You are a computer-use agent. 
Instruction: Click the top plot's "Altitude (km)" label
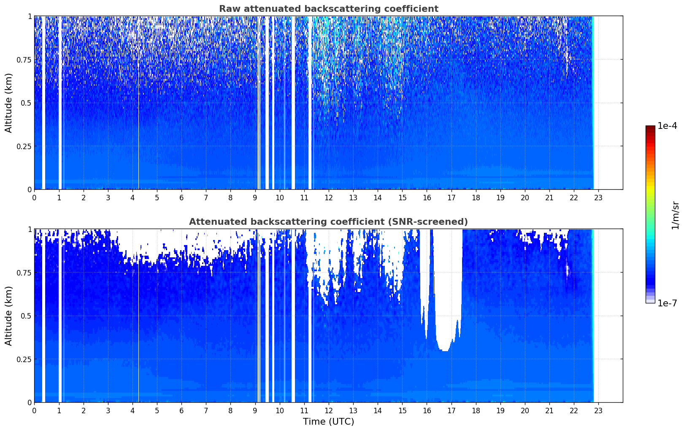point(9,103)
